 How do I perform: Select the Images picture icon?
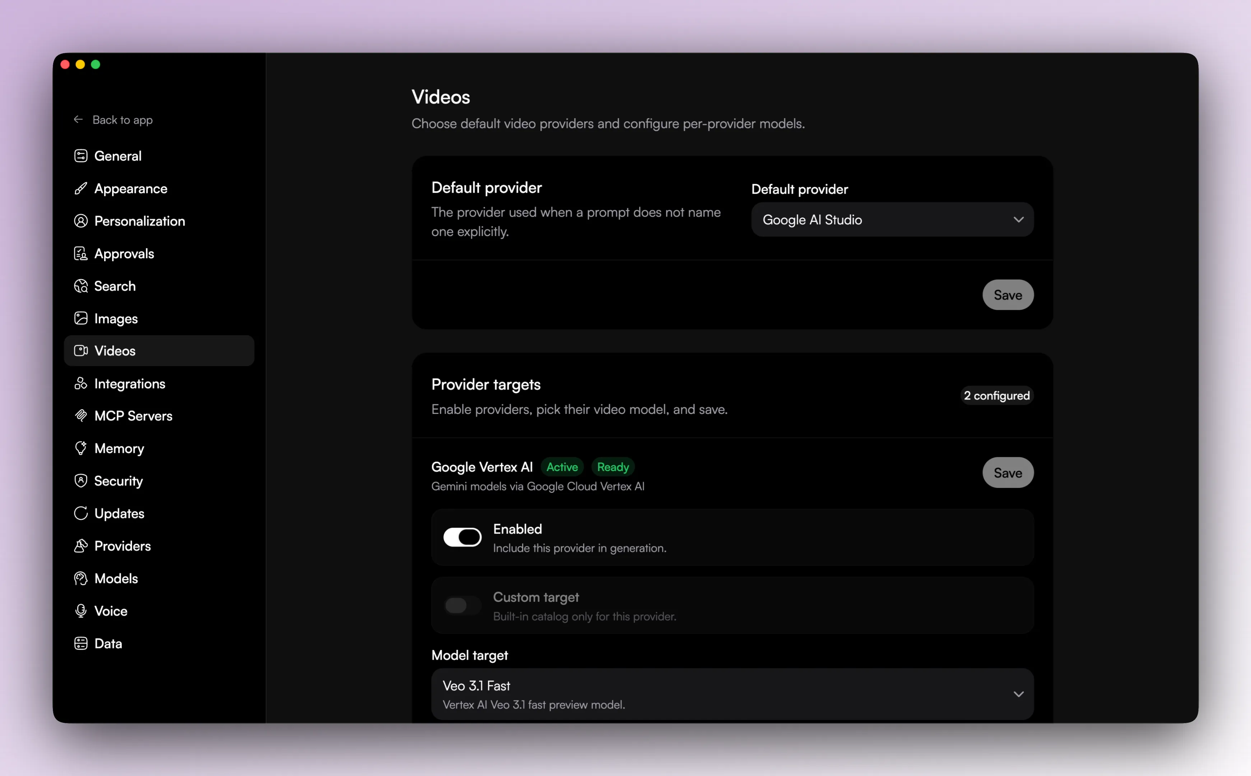[x=81, y=318]
